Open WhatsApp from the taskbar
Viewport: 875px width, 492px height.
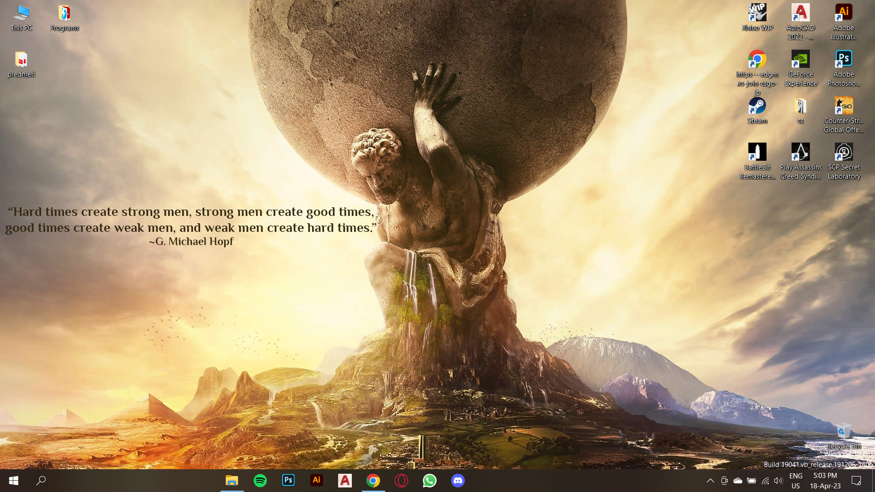pos(430,481)
